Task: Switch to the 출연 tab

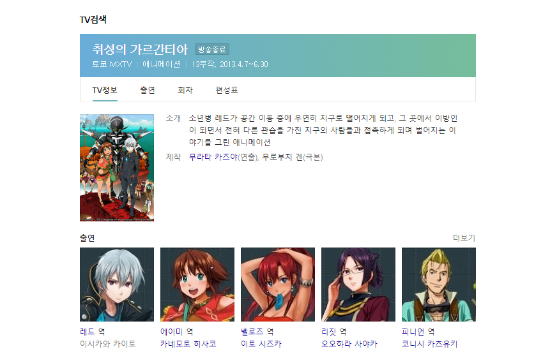Action: click(x=148, y=90)
